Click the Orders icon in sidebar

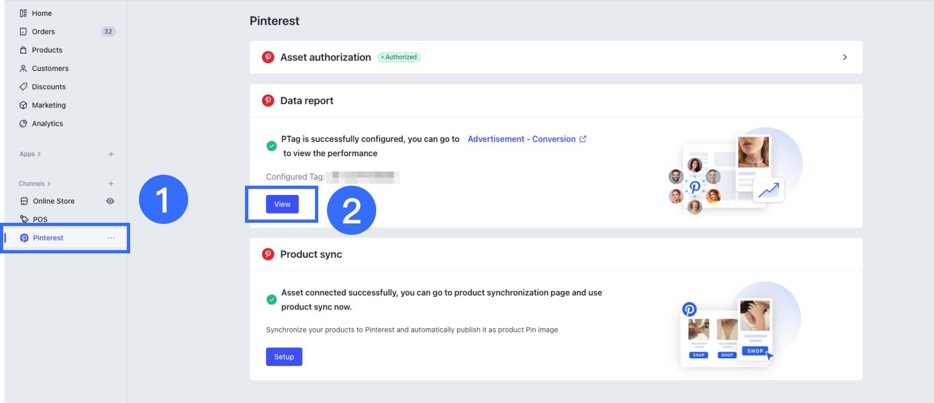tap(23, 32)
